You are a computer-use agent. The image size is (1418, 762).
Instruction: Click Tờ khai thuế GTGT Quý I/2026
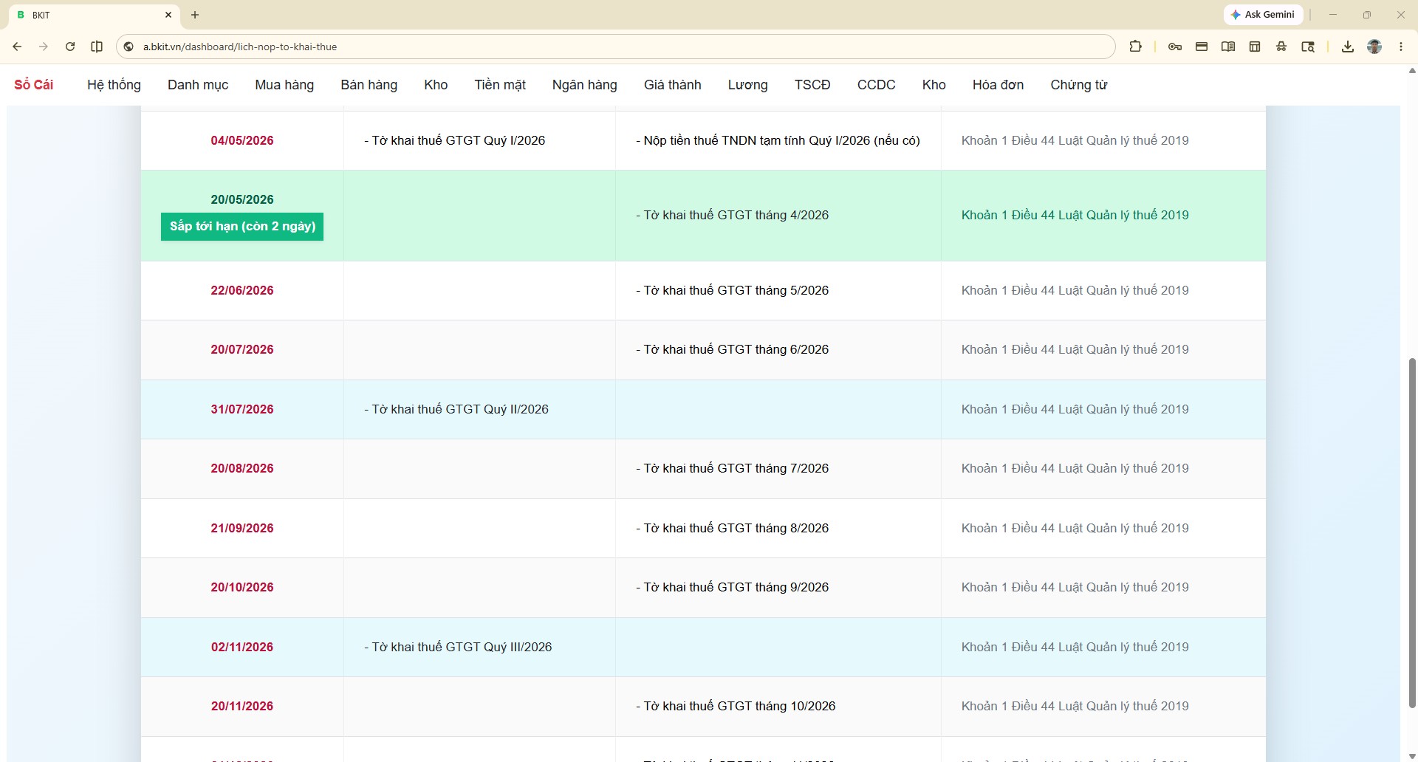(455, 140)
